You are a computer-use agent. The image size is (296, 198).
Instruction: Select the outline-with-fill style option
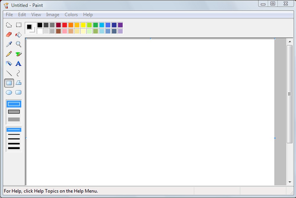pyautogui.click(x=13, y=112)
